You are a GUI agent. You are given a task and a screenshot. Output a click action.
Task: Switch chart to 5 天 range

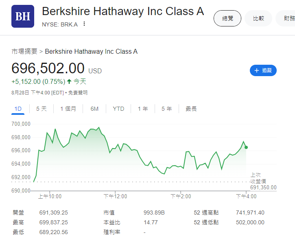click(x=42, y=109)
